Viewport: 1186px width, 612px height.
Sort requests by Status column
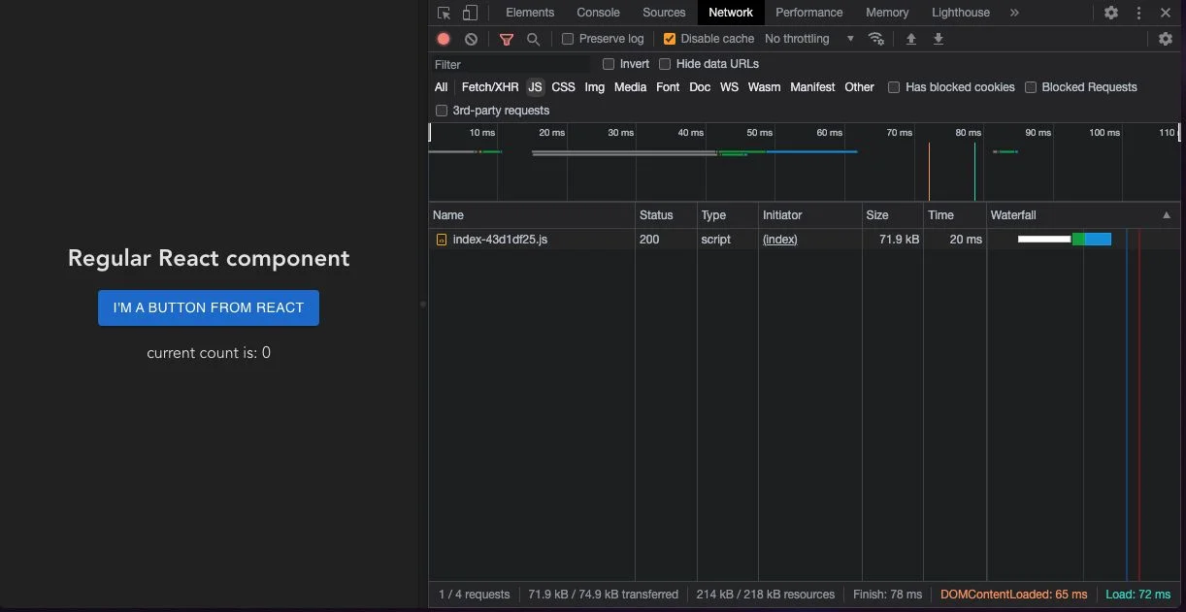pos(666,215)
